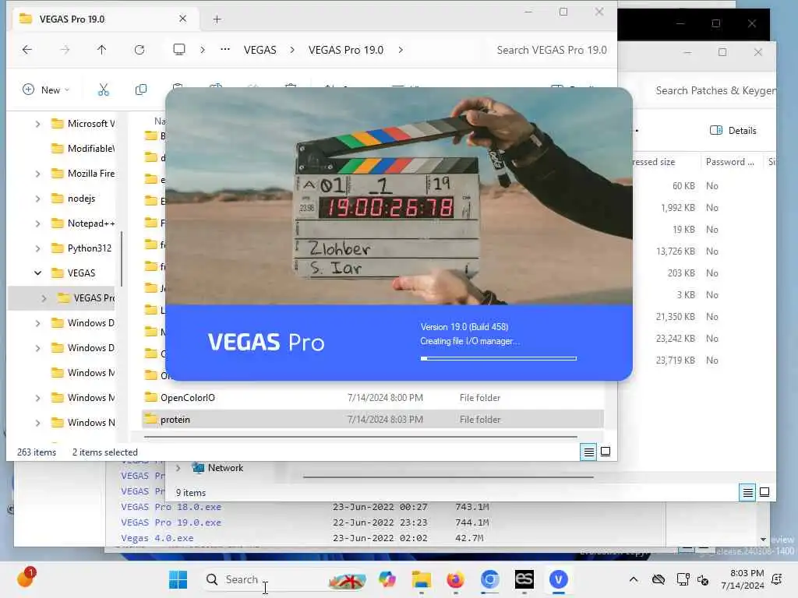Image resolution: width=798 pixels, height=598 pixels.
Task: Open a new Explorer tab
Action: coord(217,19)
